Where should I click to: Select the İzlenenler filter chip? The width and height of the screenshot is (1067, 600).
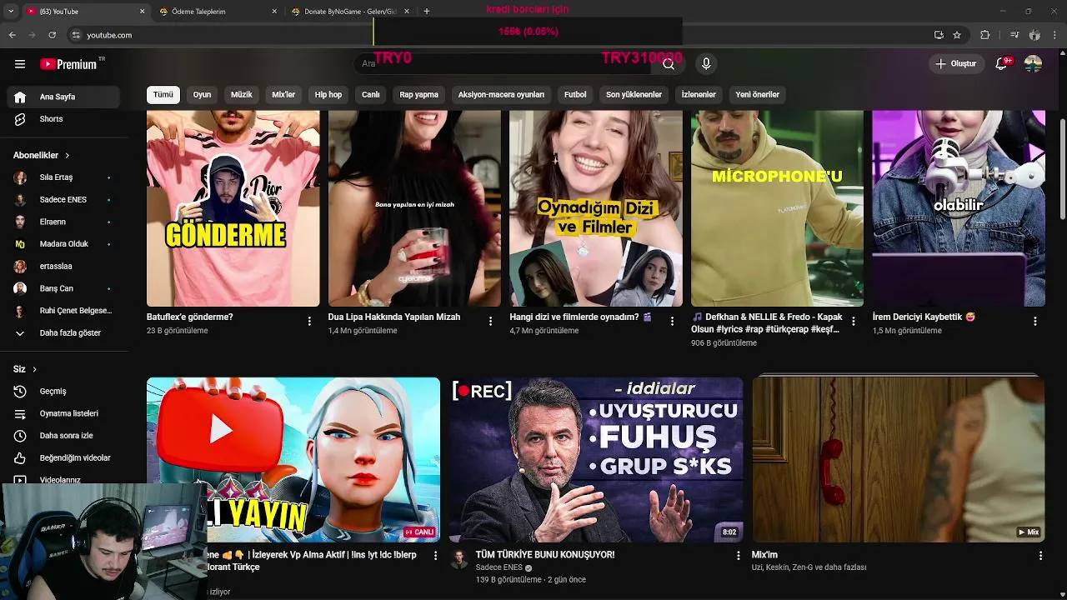coord(699,94)
